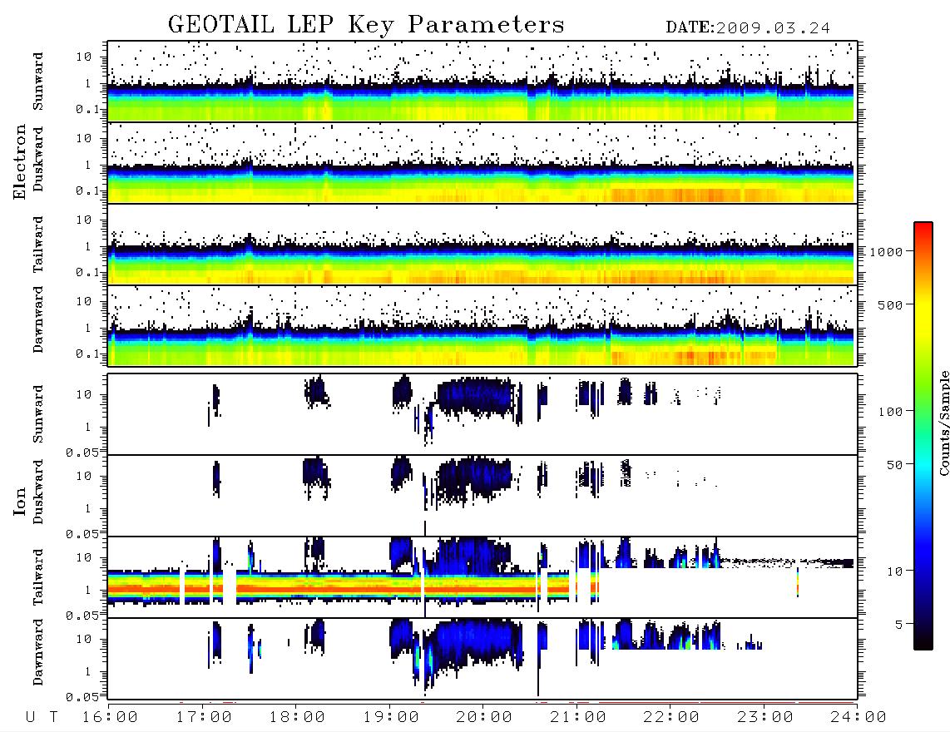Click the ion burst near 20:00 in Ion Sunward
Screen dimensions: 950x732
coord(476,397)
